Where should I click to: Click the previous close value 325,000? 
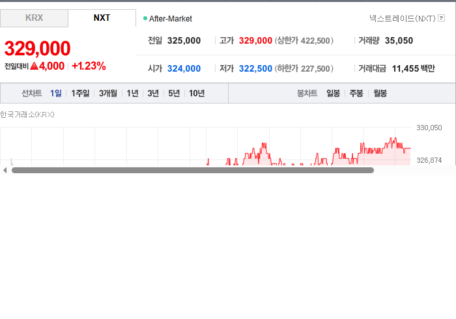[x=184, y=40]
